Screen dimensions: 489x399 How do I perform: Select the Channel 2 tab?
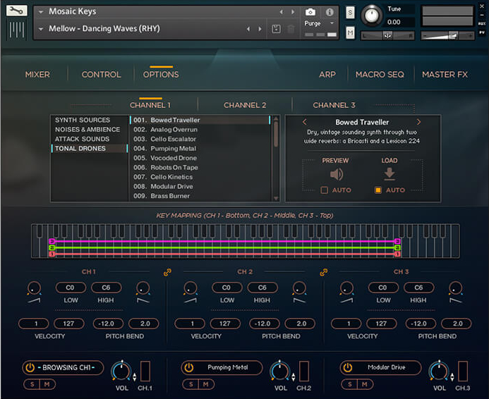click(245, 105)
